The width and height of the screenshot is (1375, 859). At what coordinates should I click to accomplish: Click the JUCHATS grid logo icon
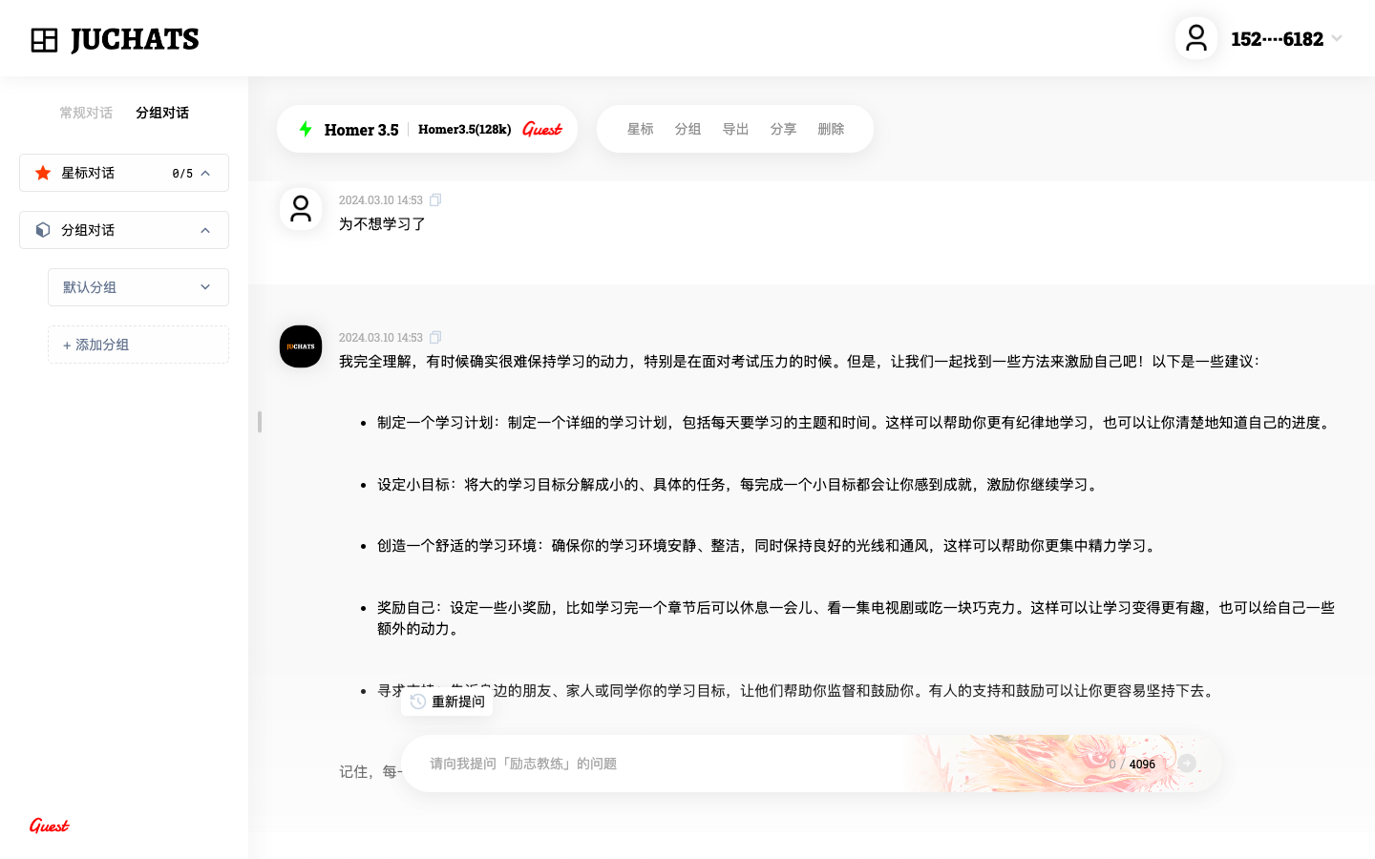point(44,40)
